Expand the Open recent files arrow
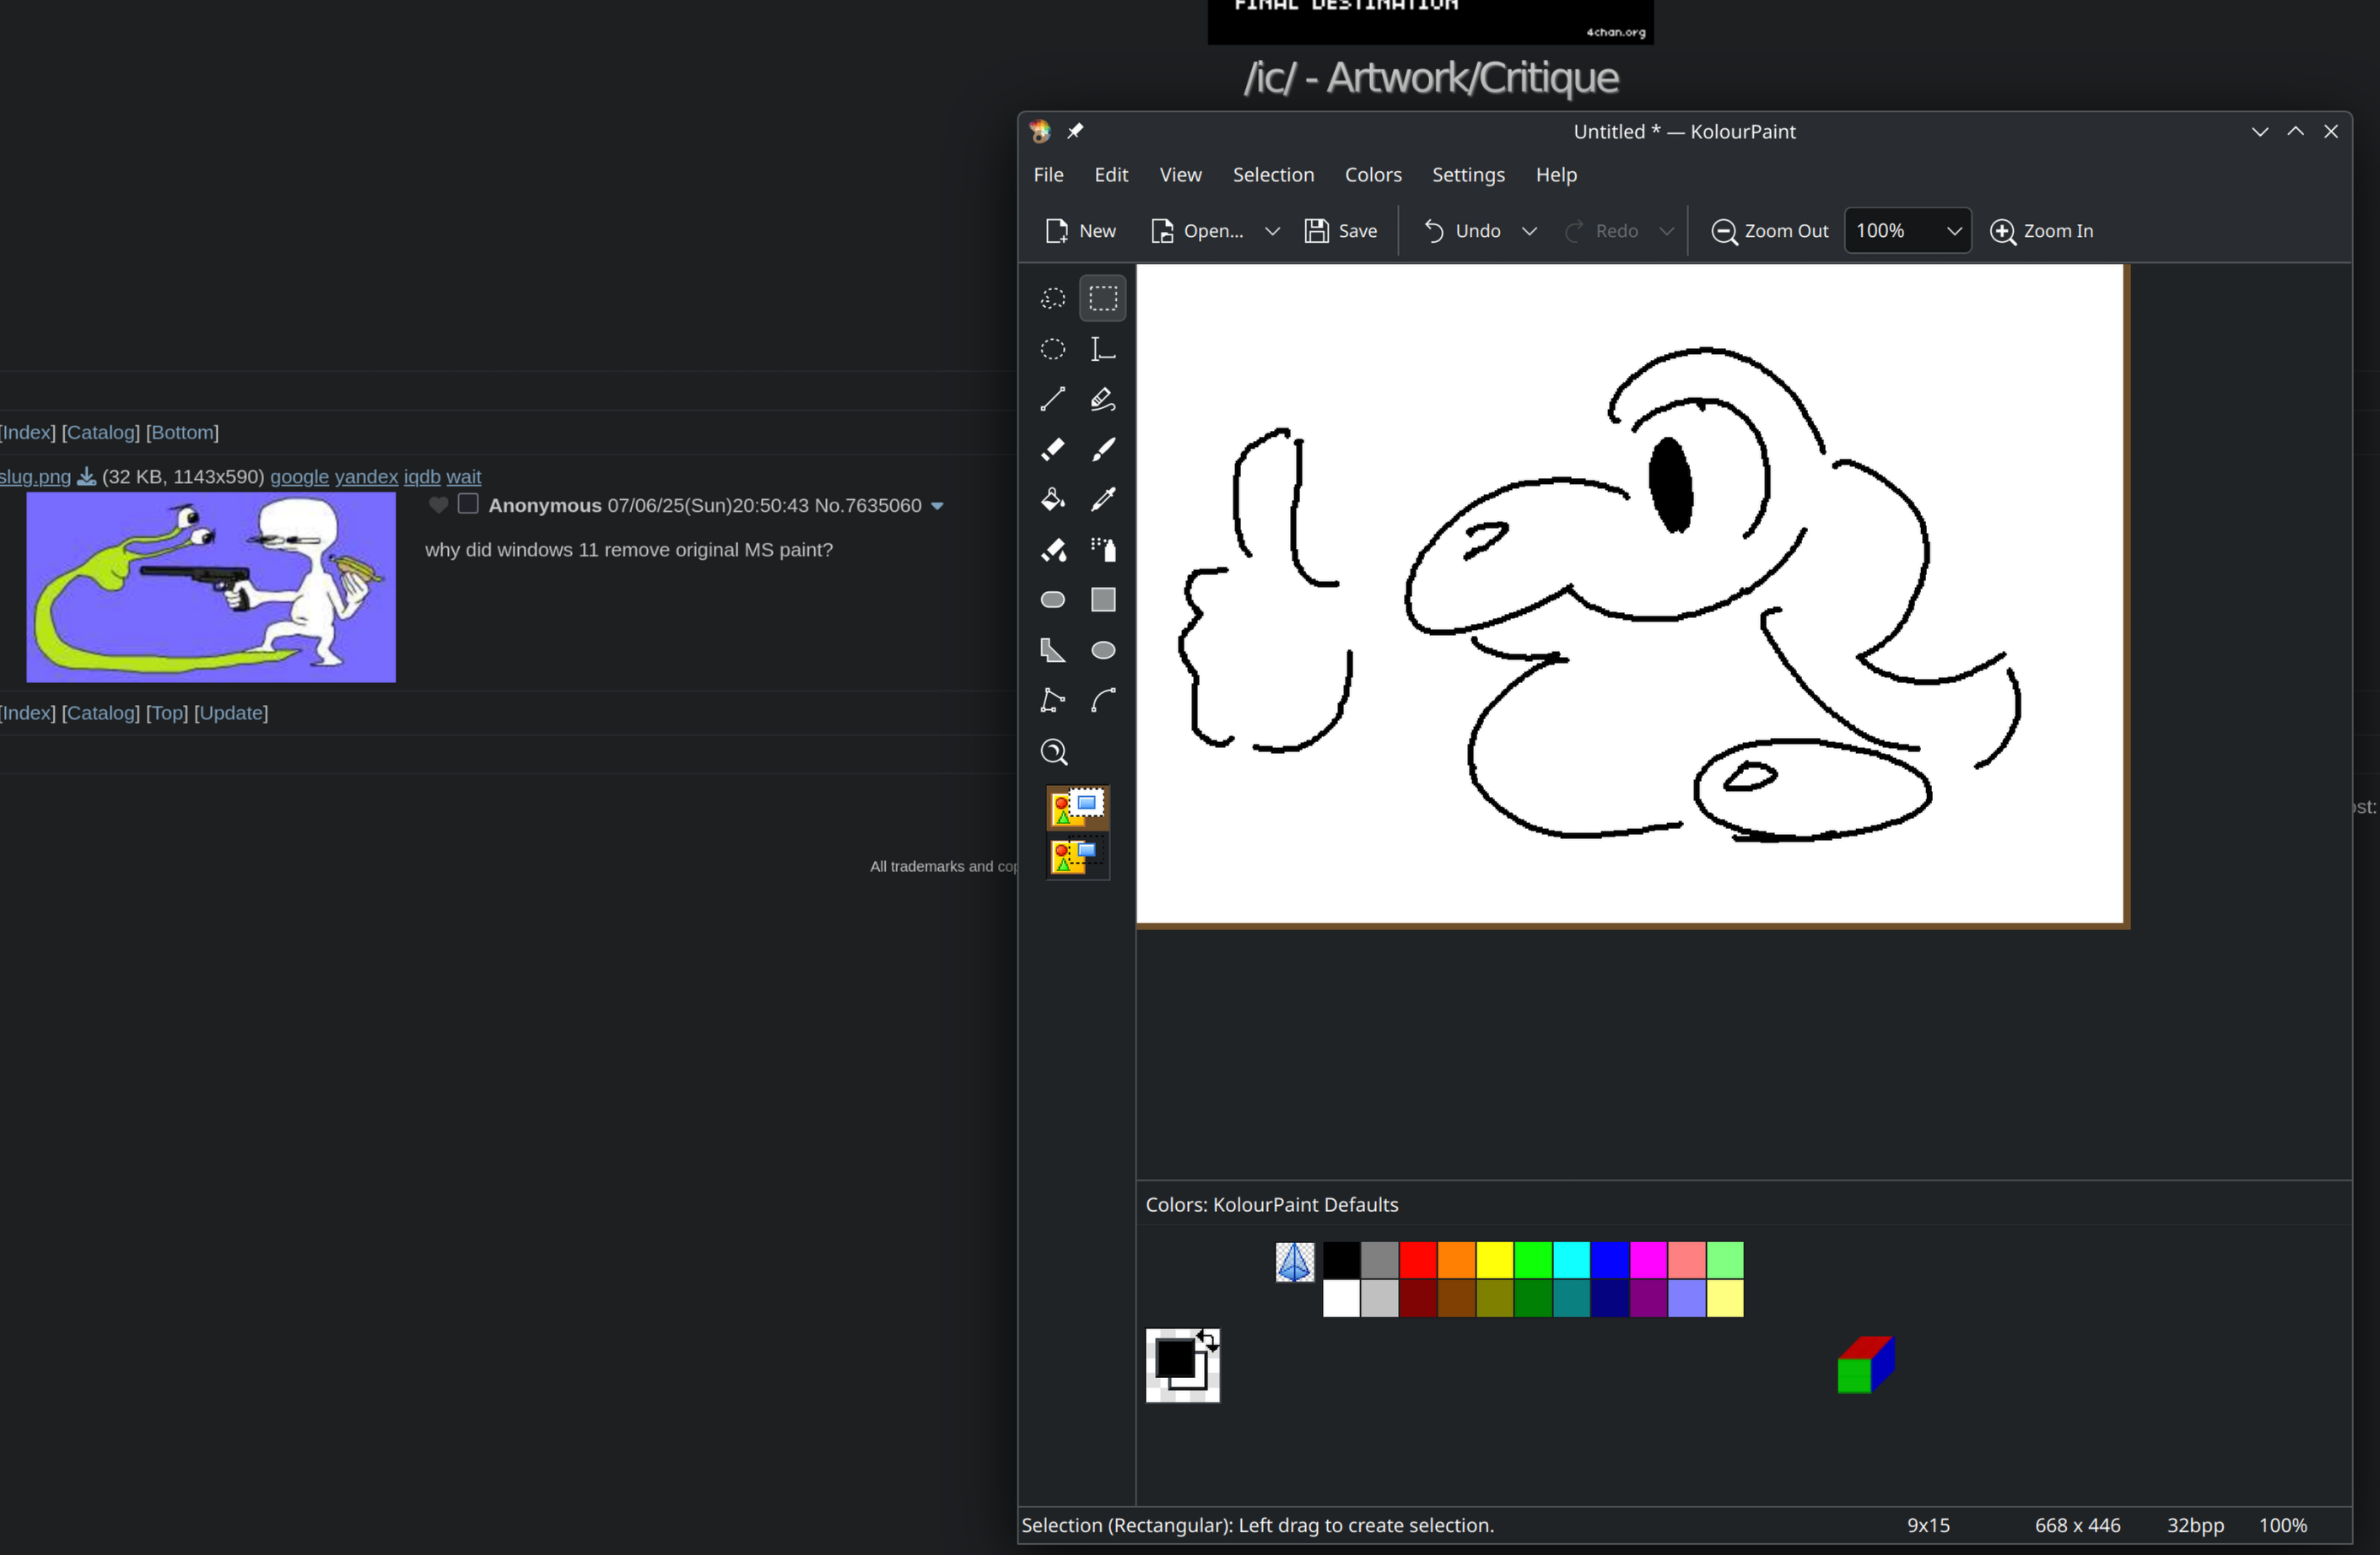The image size is (2380, 1555). (x=1272, y=231)
